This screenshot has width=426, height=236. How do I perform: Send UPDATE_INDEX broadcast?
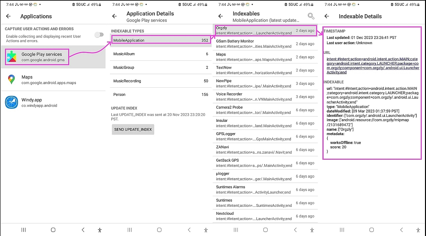(x=133, y=129)
